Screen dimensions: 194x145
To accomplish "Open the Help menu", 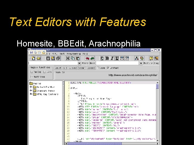I will pos(85,54).
